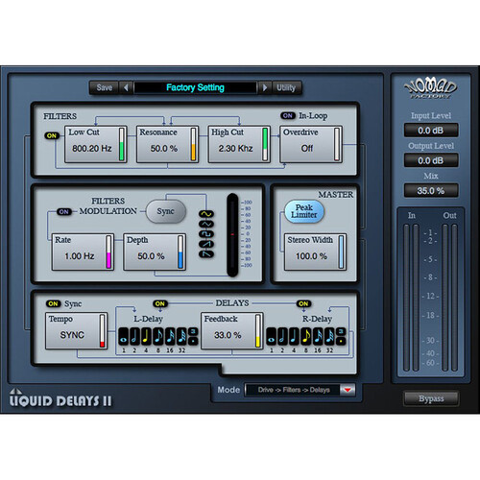480x480 pixels.
Task: Adjust the Overdrive level bar
Action: [x=337, y=144]
